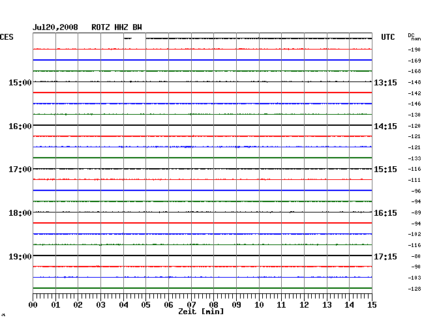The width and height of the screenshot is (424, 322).
Task: Pick the DC value '-111'
Action: pyautogui.click(x=414, y=180)
